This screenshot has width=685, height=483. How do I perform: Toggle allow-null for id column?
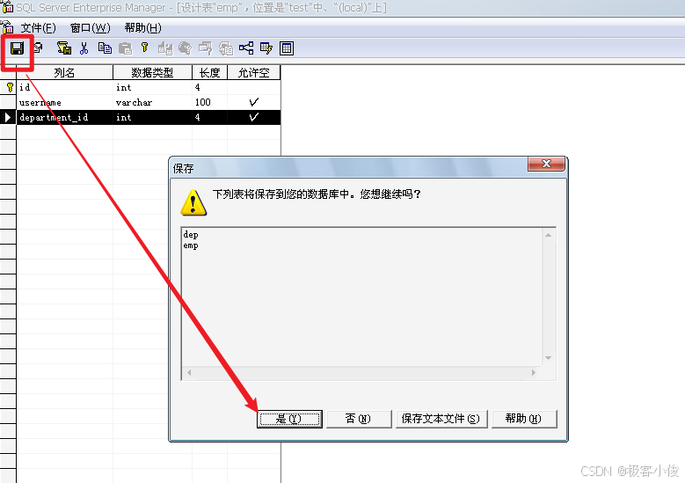pos(253,87)
